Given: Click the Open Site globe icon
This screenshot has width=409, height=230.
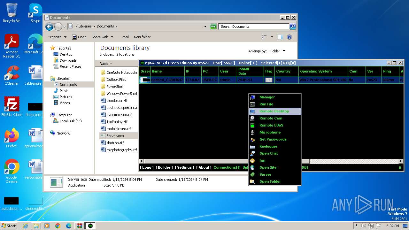Looking at the screenshot, I should tap(252, 168).
